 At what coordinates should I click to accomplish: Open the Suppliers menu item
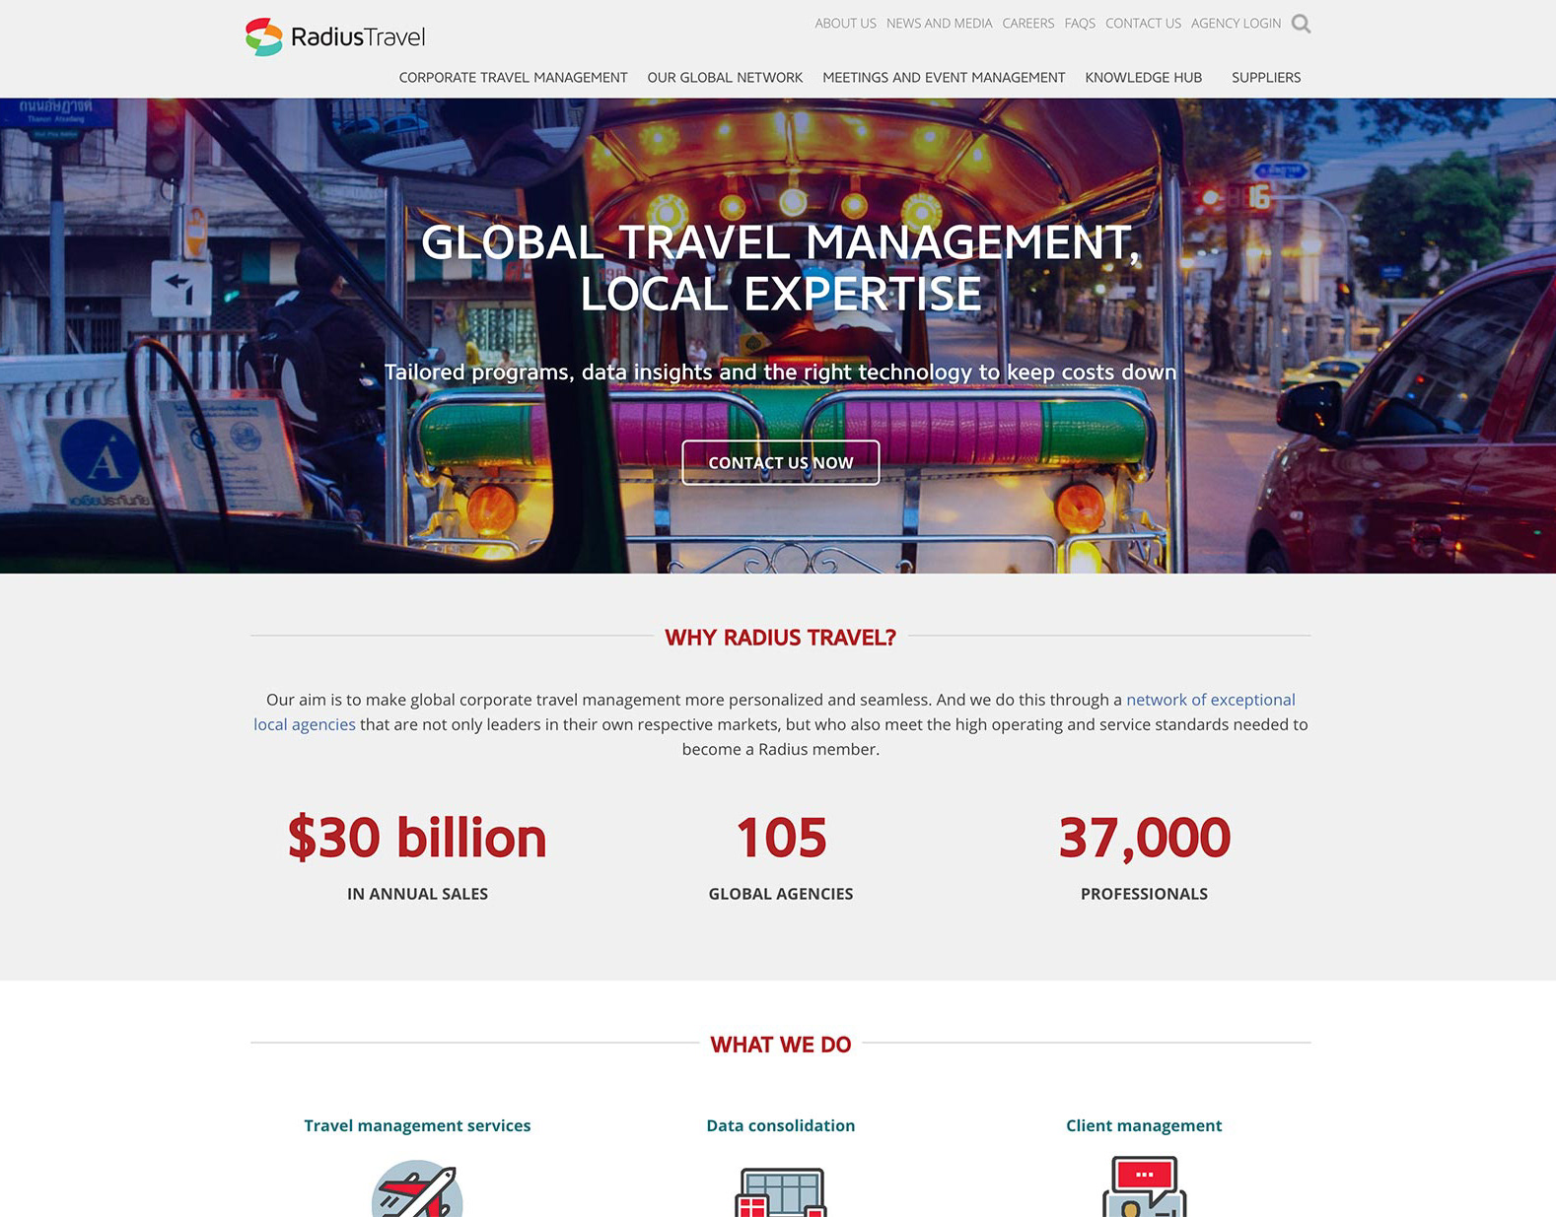click(1266, 78)
